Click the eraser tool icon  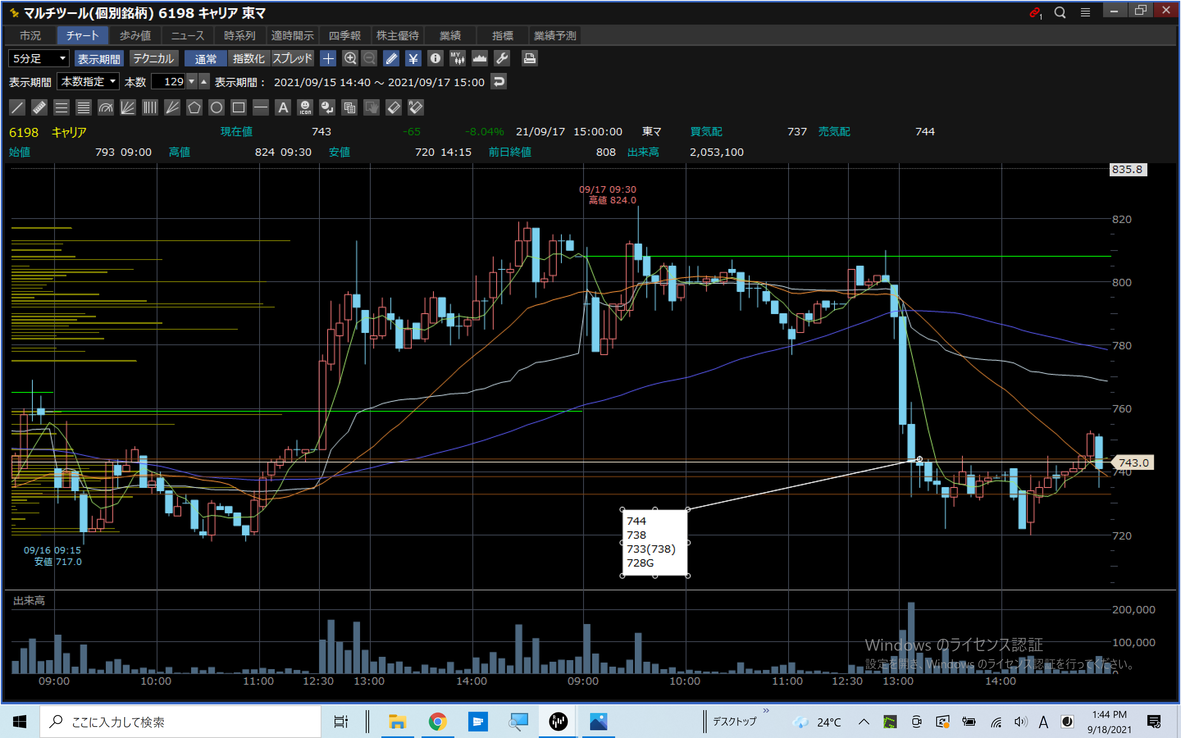point(393,107)
